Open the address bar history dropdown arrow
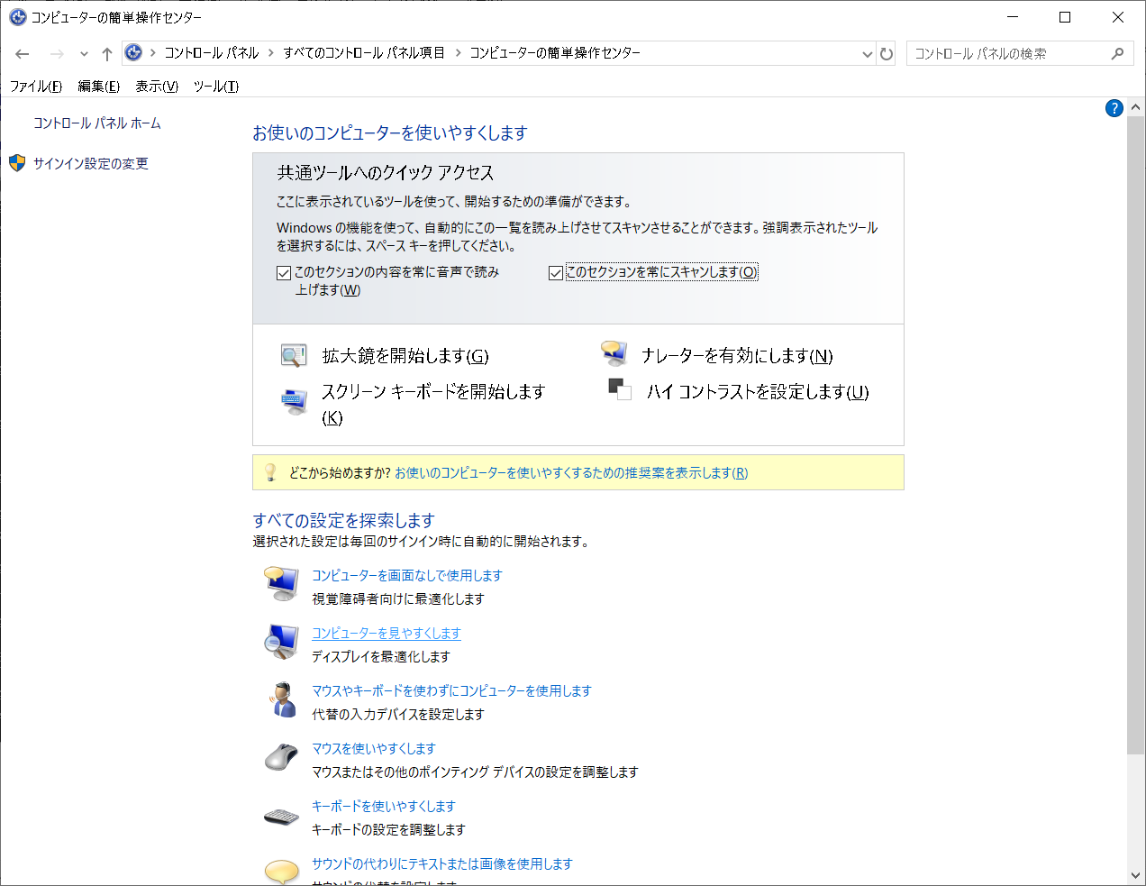The image size is (1146, 886). pyautogui.click(x=867, y=53)
